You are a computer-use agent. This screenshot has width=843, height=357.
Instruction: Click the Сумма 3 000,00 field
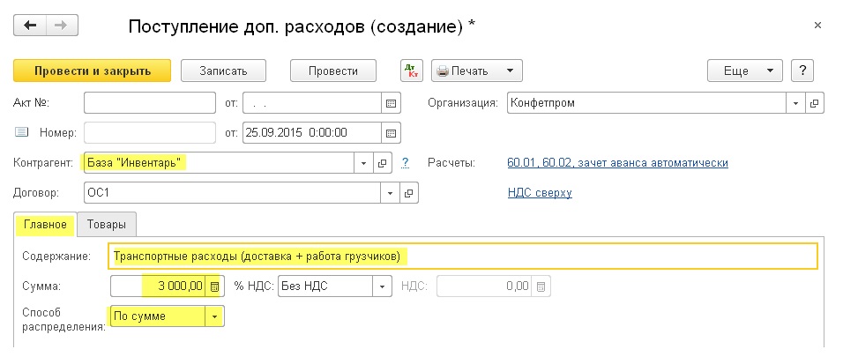158,286
